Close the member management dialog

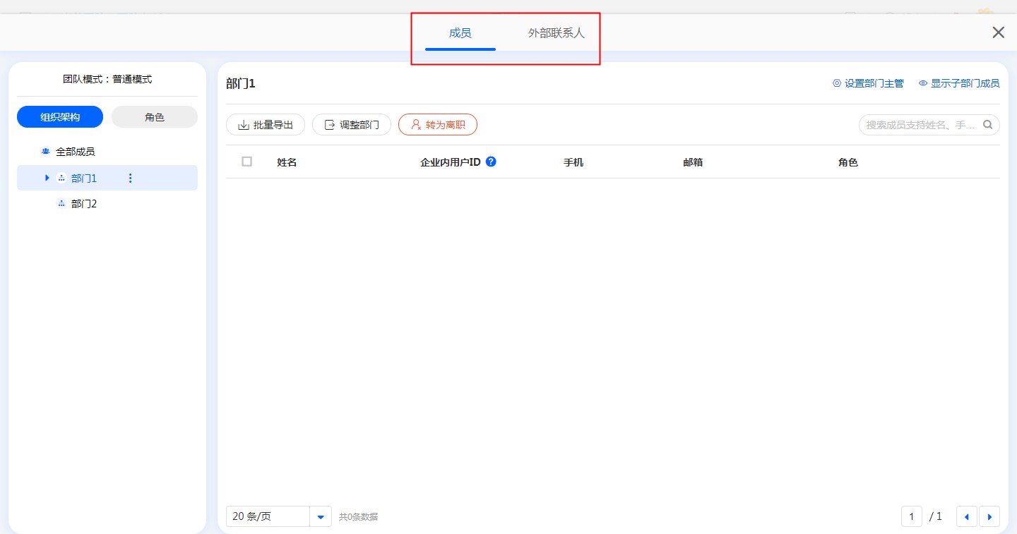998,32
